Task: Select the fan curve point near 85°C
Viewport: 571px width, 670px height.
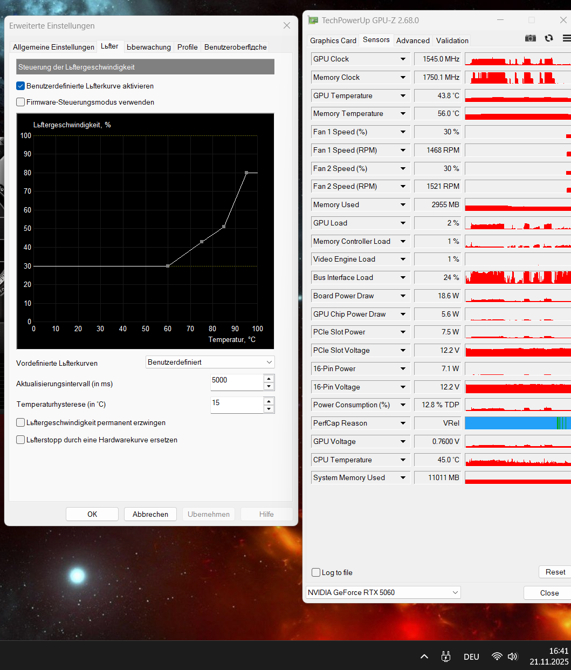Action: [224, 227]
